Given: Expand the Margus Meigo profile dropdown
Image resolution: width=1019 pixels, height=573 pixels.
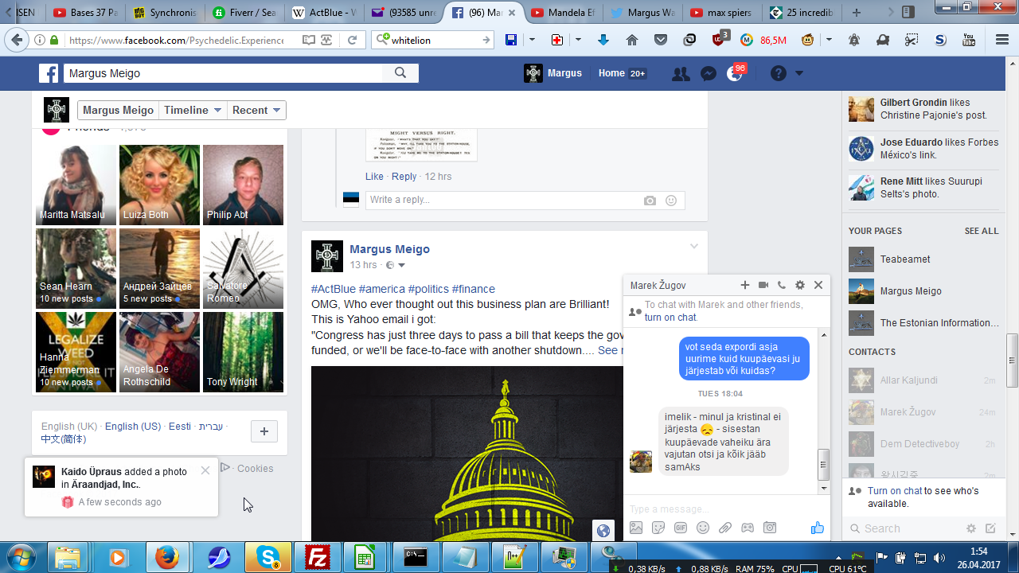Looking at the screenshot, I should (x=117, y=111).
